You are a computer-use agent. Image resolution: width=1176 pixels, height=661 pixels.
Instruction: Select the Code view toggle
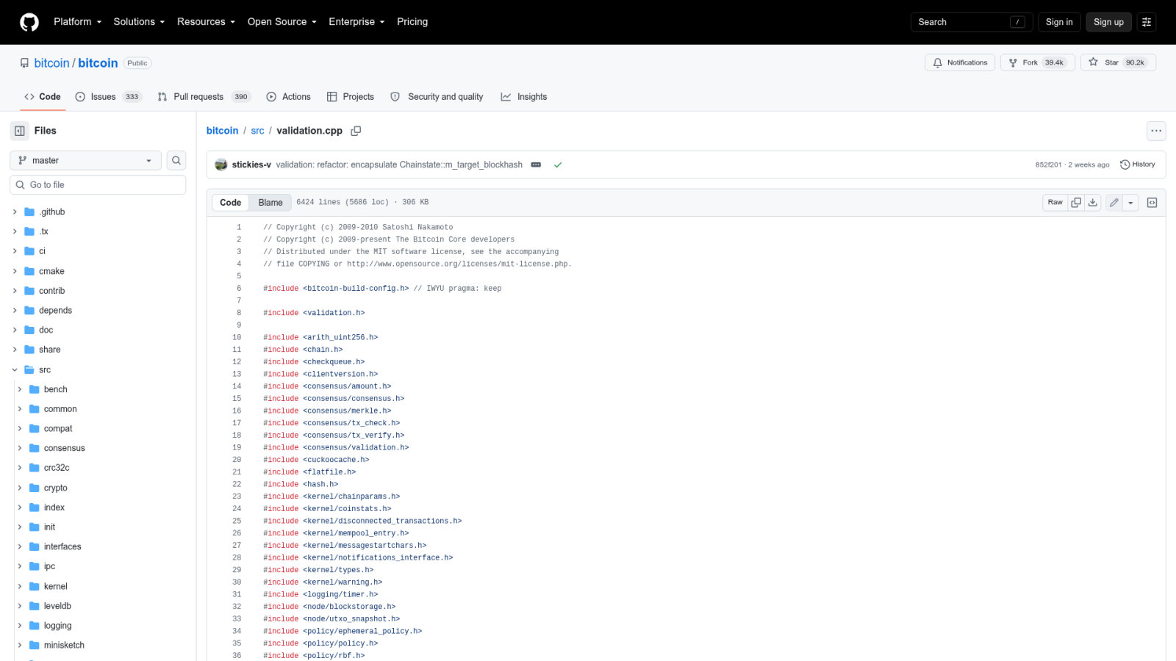coord(230,203)
